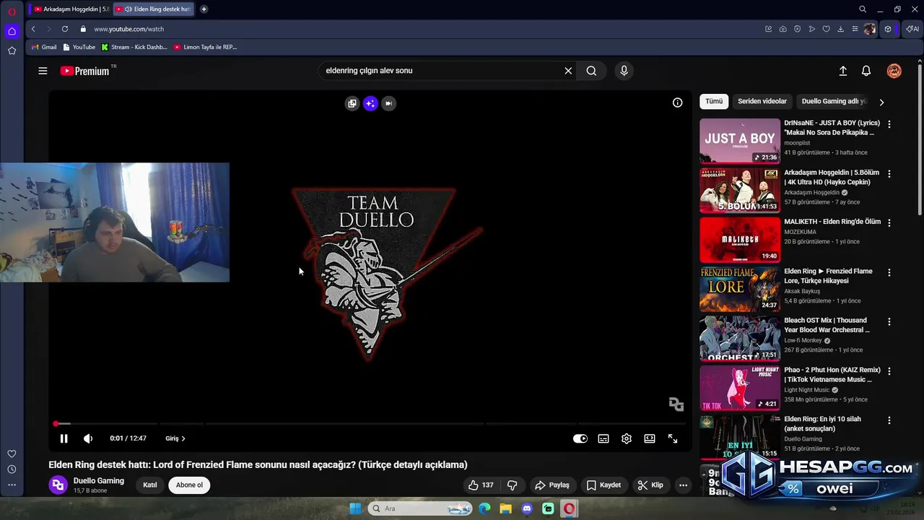Select the 'Seriden videolar' filter chip
This screenshot has height=520, width=924.
point(762,101)
